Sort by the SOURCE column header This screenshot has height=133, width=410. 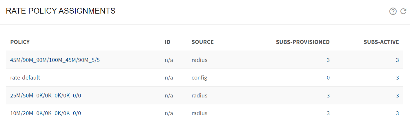click(x=203, y=42)
